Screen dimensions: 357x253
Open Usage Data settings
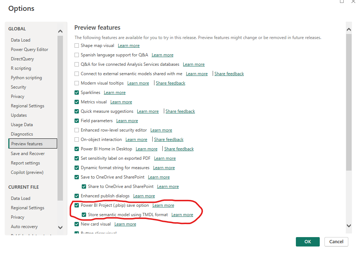22,125
